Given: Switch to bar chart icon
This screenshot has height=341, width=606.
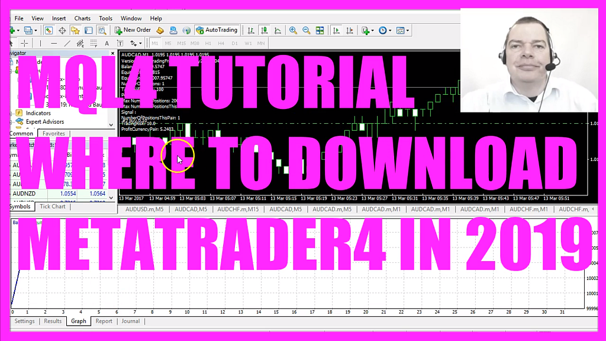Looking at the screenshot, I should (251, 30).
